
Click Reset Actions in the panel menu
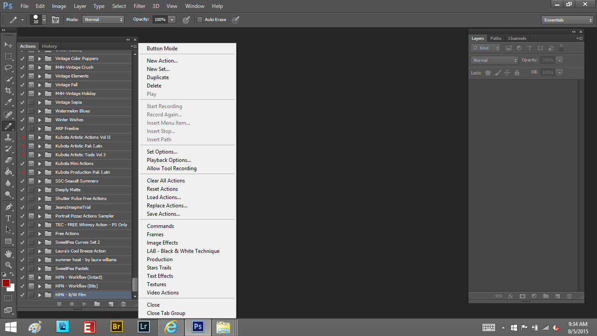pos(162,189)
